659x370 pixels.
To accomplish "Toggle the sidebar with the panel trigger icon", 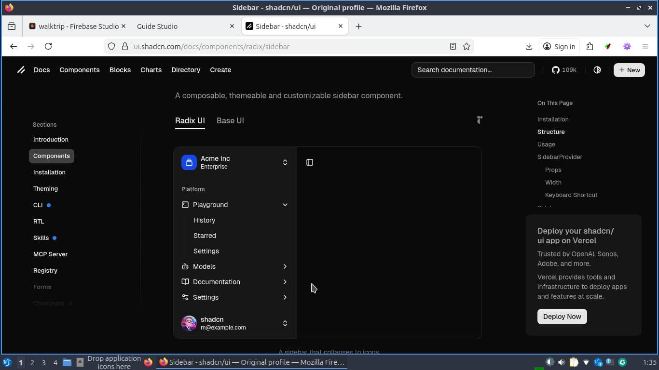I will [310, 162].
